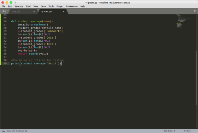
Task: Go to next tab with right arrow
Action: (x=5, y=11)
